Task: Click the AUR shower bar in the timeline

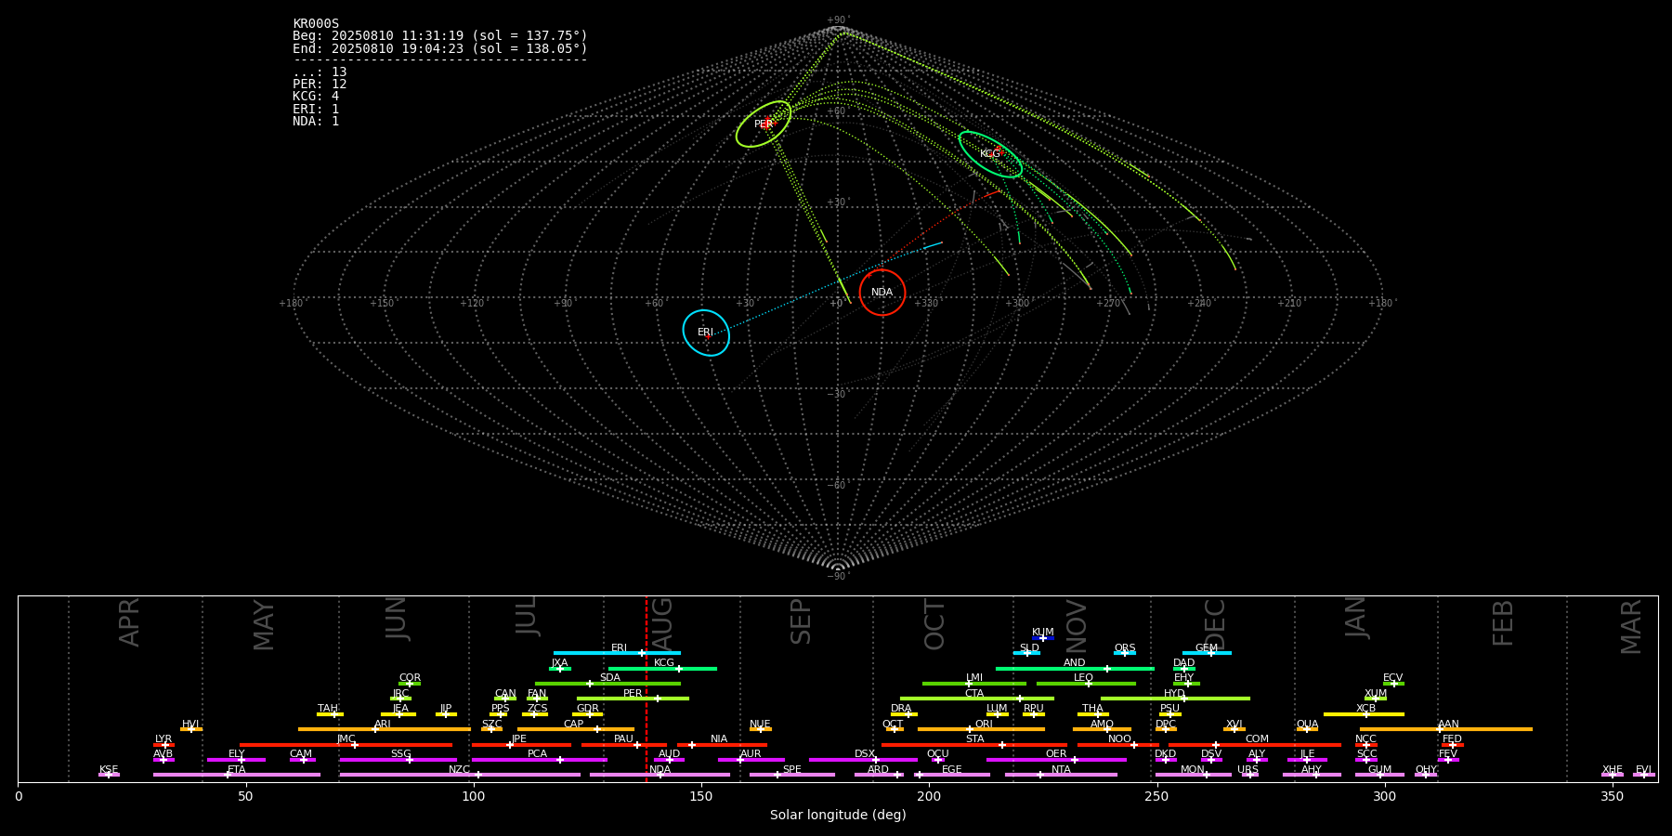Action: [x=751, y=760]
